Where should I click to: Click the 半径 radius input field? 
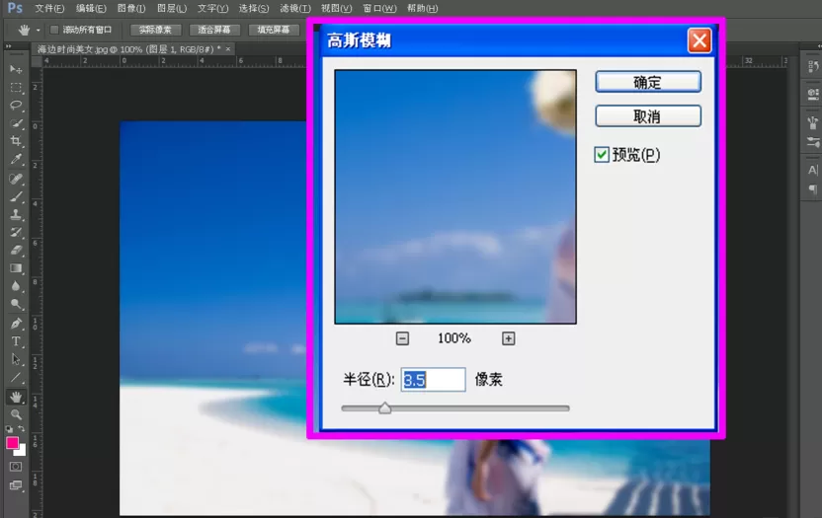(x=433, y=380)
